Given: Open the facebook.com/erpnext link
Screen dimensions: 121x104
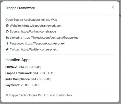Looking at the screenshot, I should pos(45,43).
